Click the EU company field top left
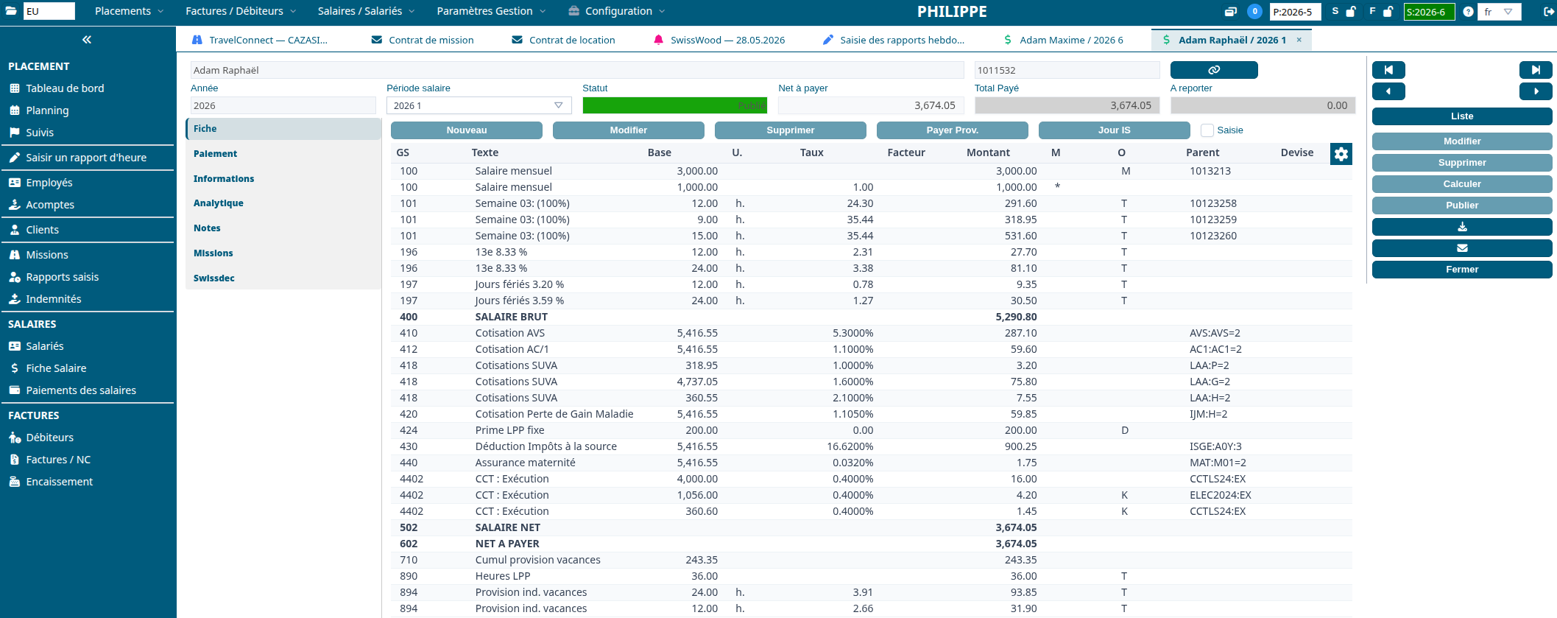Screen dimensions: 1557x618 [x=49, y=11]
